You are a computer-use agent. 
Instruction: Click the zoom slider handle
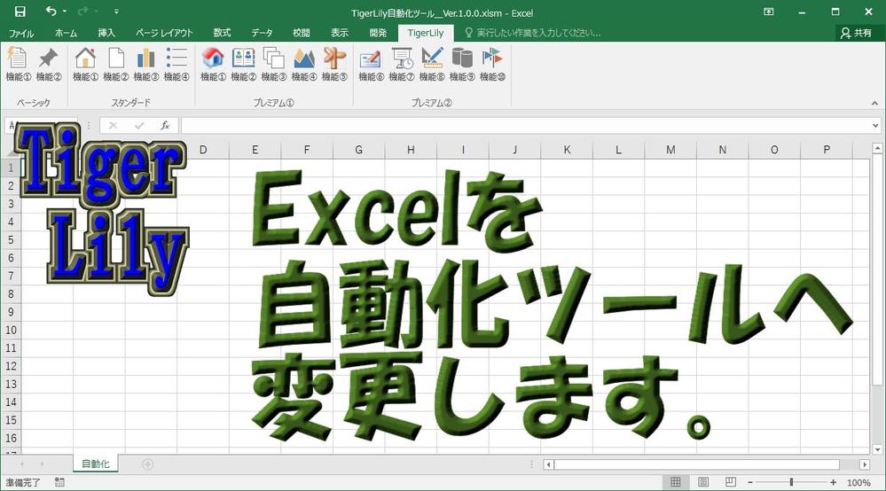[x=792, y=482]
